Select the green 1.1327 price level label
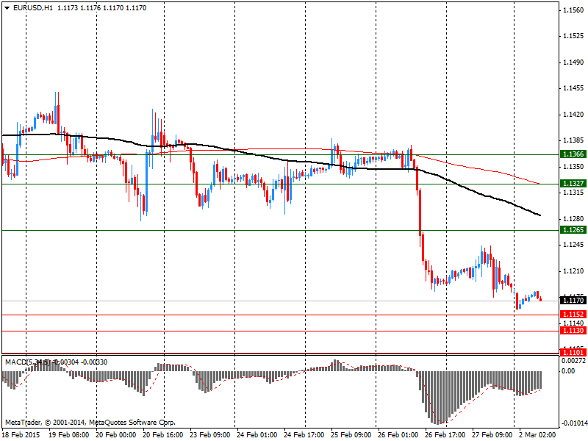 [x=573, y=183]
